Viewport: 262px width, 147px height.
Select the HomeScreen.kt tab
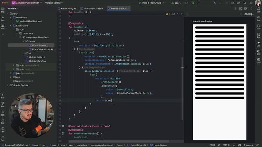(x=118, y=9)
